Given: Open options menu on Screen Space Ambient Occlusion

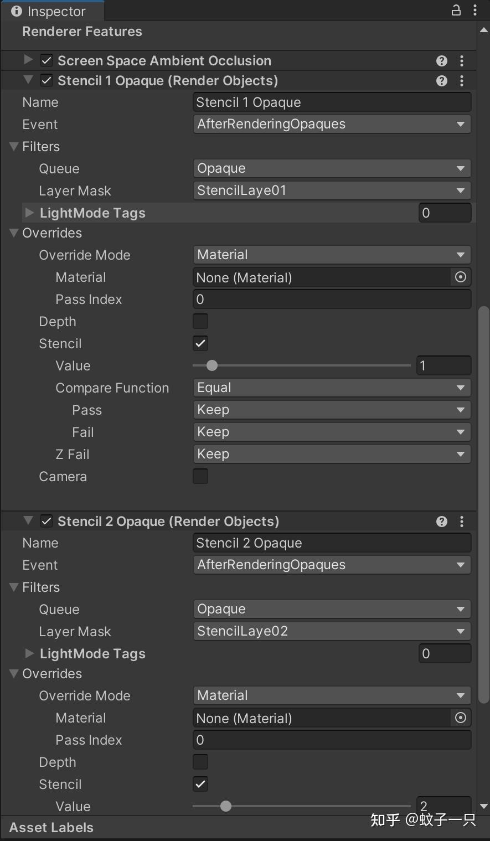Looking at the screenshot, I should coord(462,60).
